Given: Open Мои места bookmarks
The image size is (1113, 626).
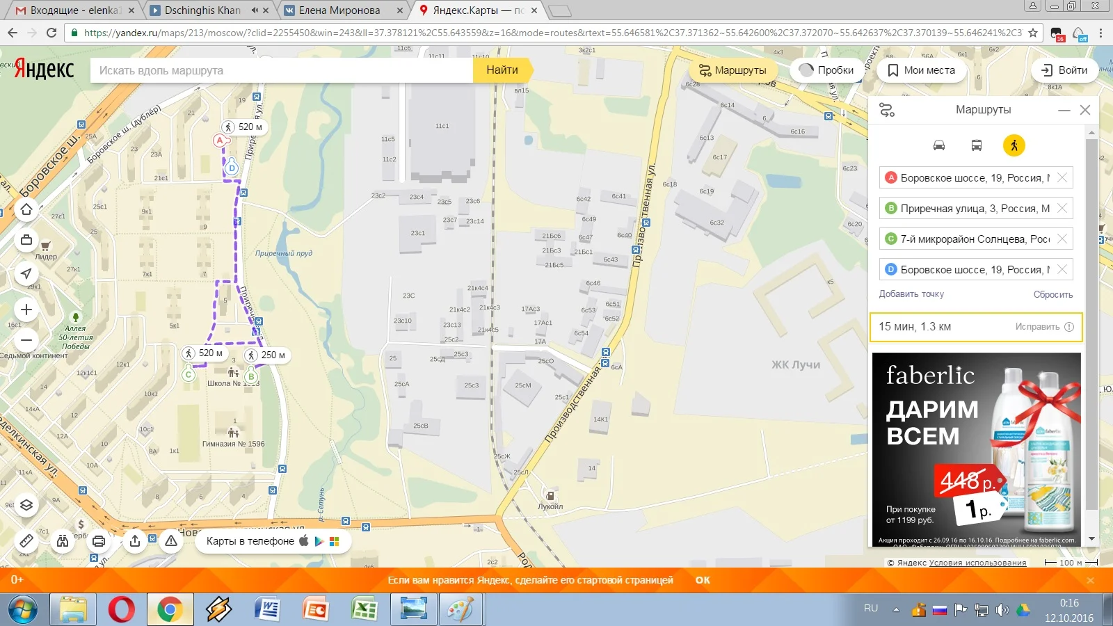Looking at the screenshot, I should click(x=922, y=70).
